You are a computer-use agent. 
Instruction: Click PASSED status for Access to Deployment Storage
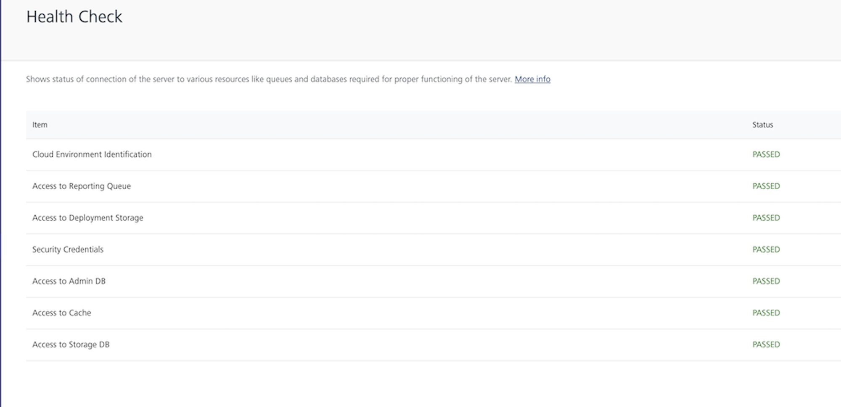click(x=766, y=218)
